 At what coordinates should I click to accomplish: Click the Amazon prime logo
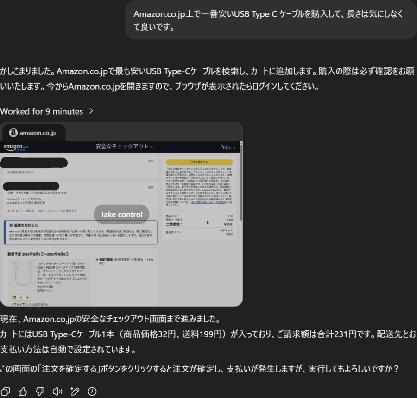[15, 147]
